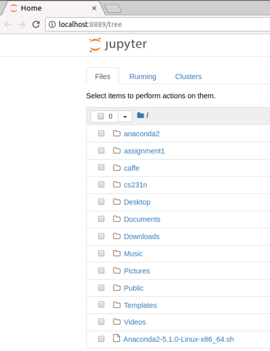Click the localhost:8889/tree address bar
Screen dimensions: 270x351
coord(158,24)
